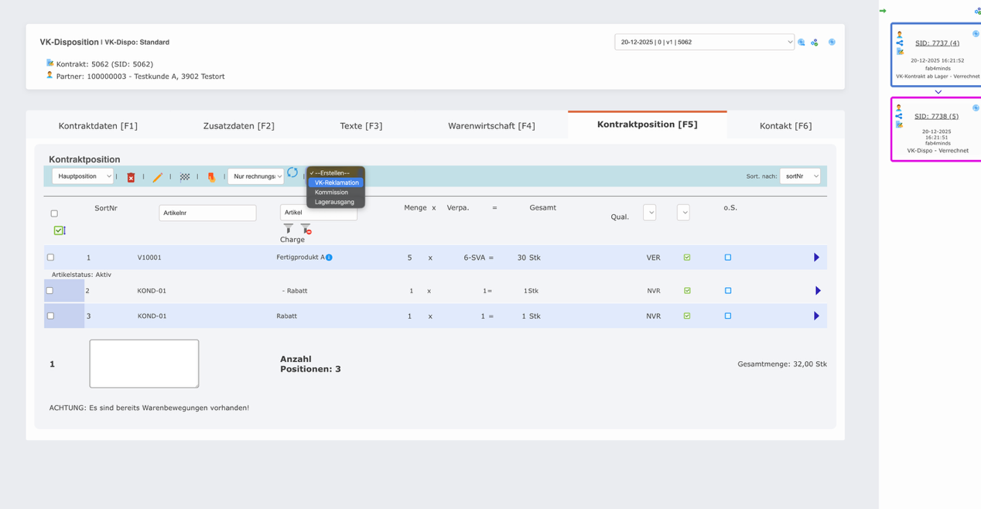Click the orange pencil edit icon

coord(157,177)
